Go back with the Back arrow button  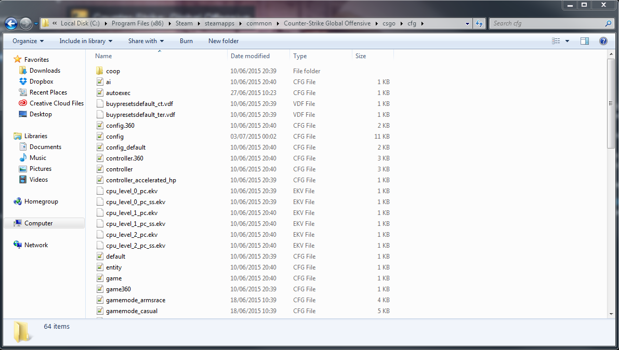(11, 24)
